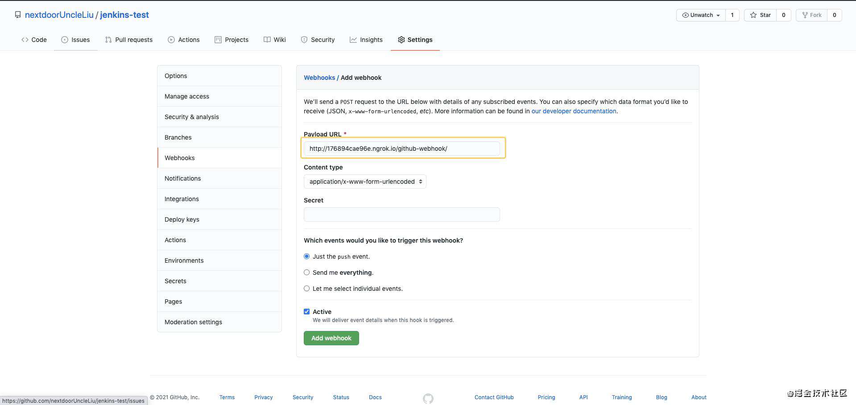
Task: Click the Webhooks breadcrumb link
Action: pyautogui.click(x=319, y=78)
